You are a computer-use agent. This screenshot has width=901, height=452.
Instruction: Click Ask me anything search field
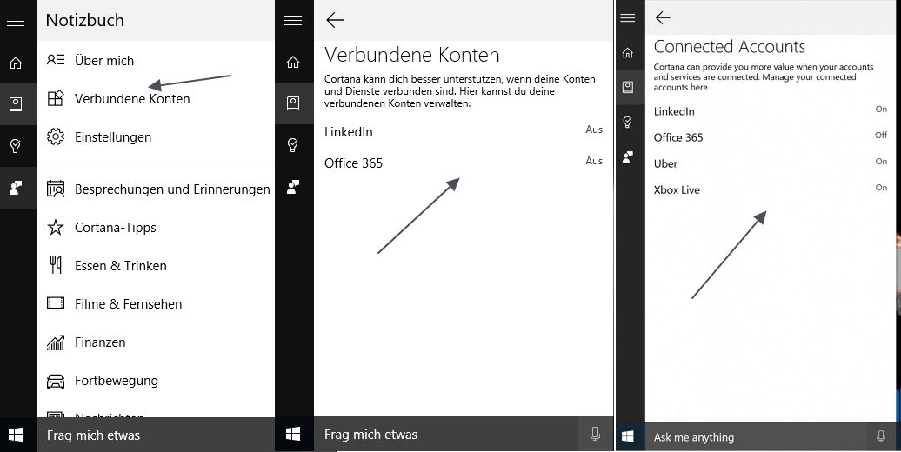tap(756, 437)
